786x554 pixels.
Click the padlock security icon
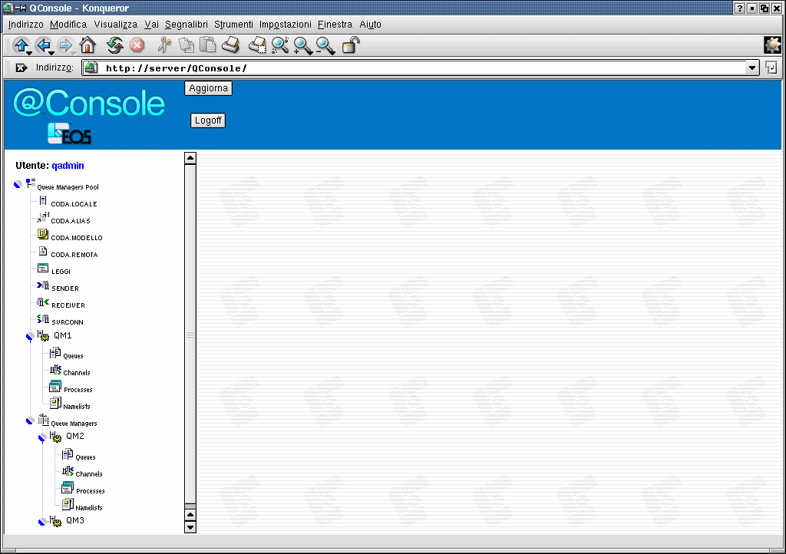pyautogui.click(x=350, y=45)
